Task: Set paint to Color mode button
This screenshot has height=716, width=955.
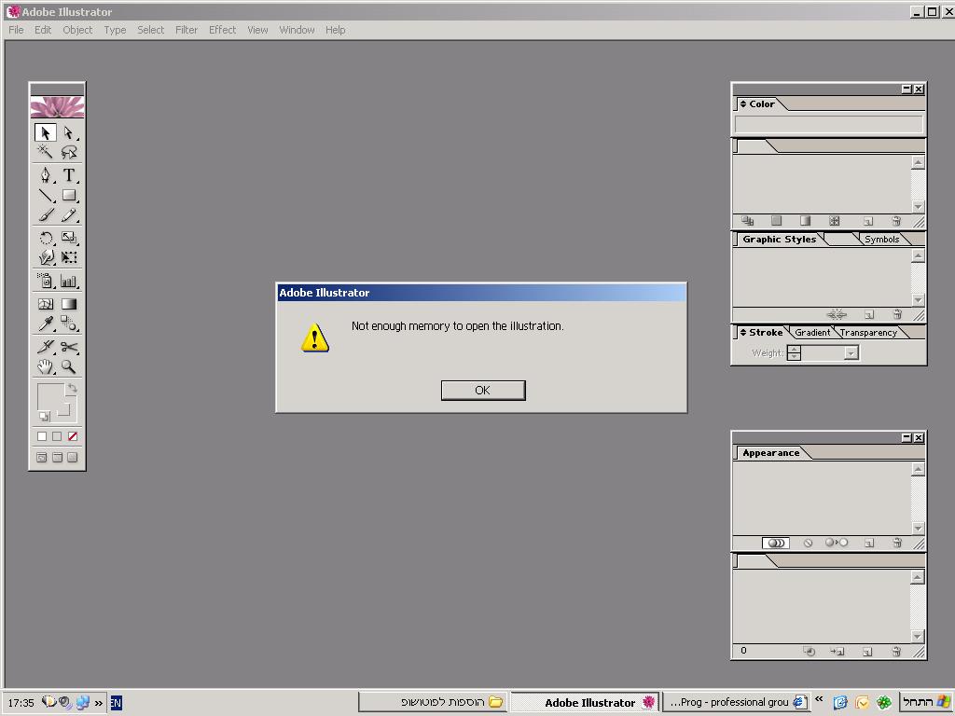Action: [x=41, y=436]
